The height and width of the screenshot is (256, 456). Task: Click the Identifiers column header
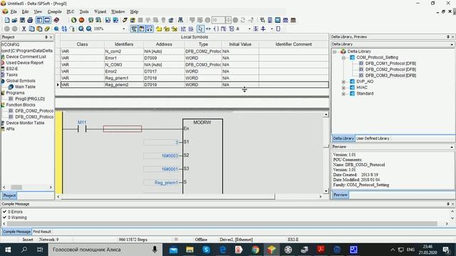tap(124, 44)
